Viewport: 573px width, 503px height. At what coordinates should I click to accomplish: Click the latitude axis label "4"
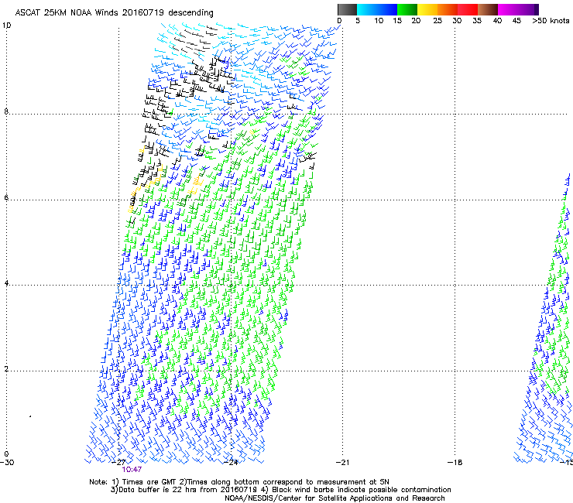[x=6, y=283]
